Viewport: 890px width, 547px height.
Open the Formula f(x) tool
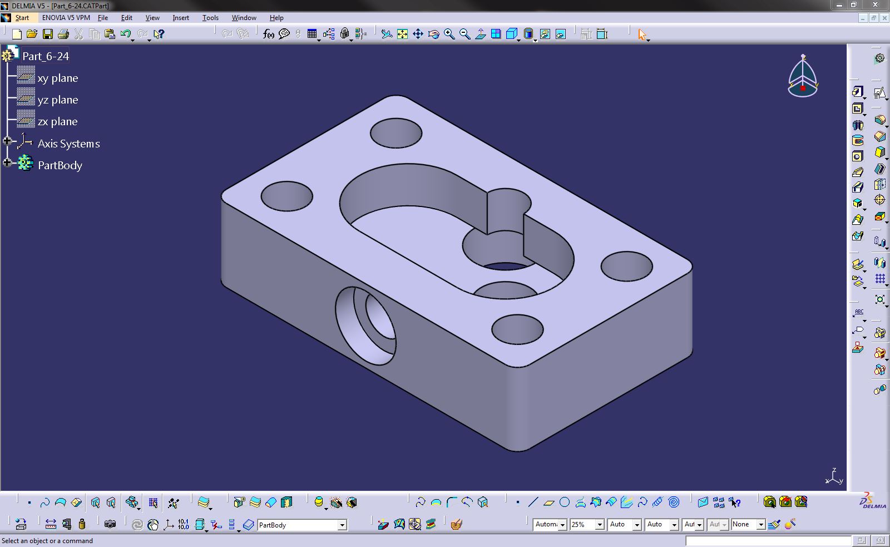[269, 34]
